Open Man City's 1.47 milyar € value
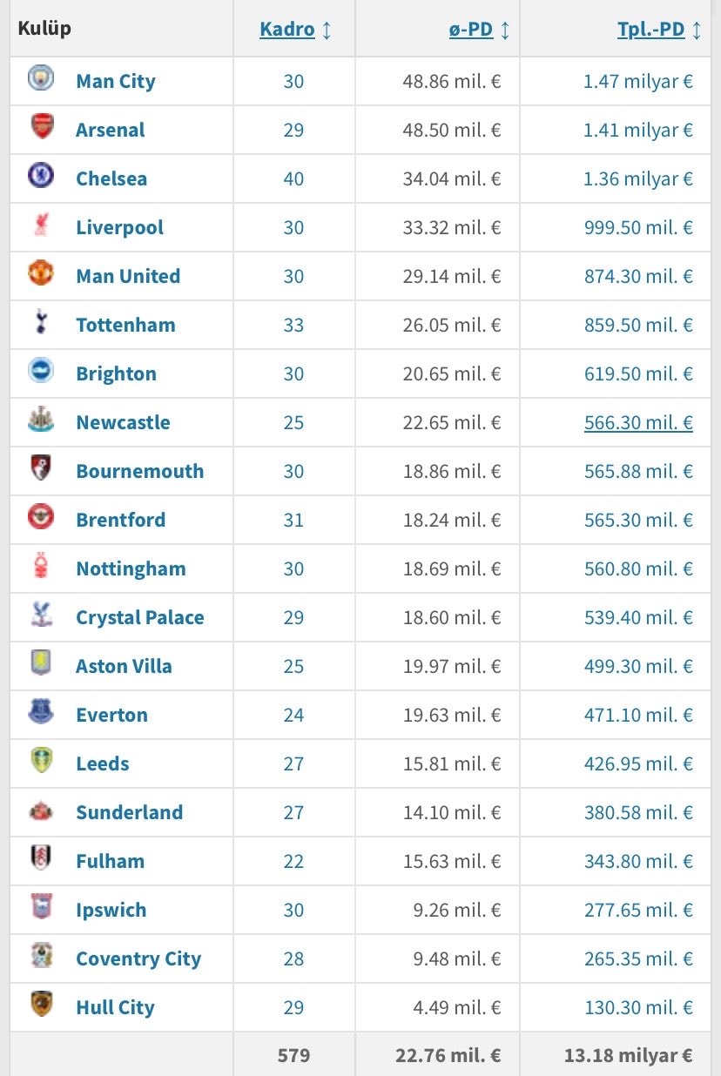Image resolution: width=721 pixels, height=1076 pixels. tap(638, 81)
